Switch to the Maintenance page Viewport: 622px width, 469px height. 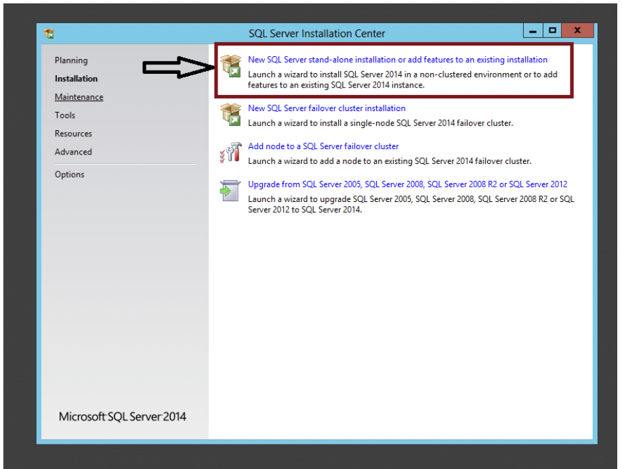coord(79,97)
